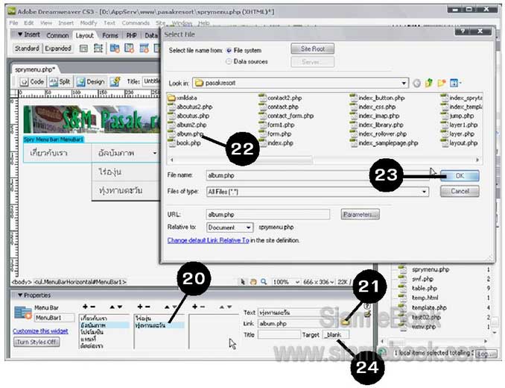Collapse the Properties panel triangle
This screenshot has width=505, height=388.
tap(20, 295)
